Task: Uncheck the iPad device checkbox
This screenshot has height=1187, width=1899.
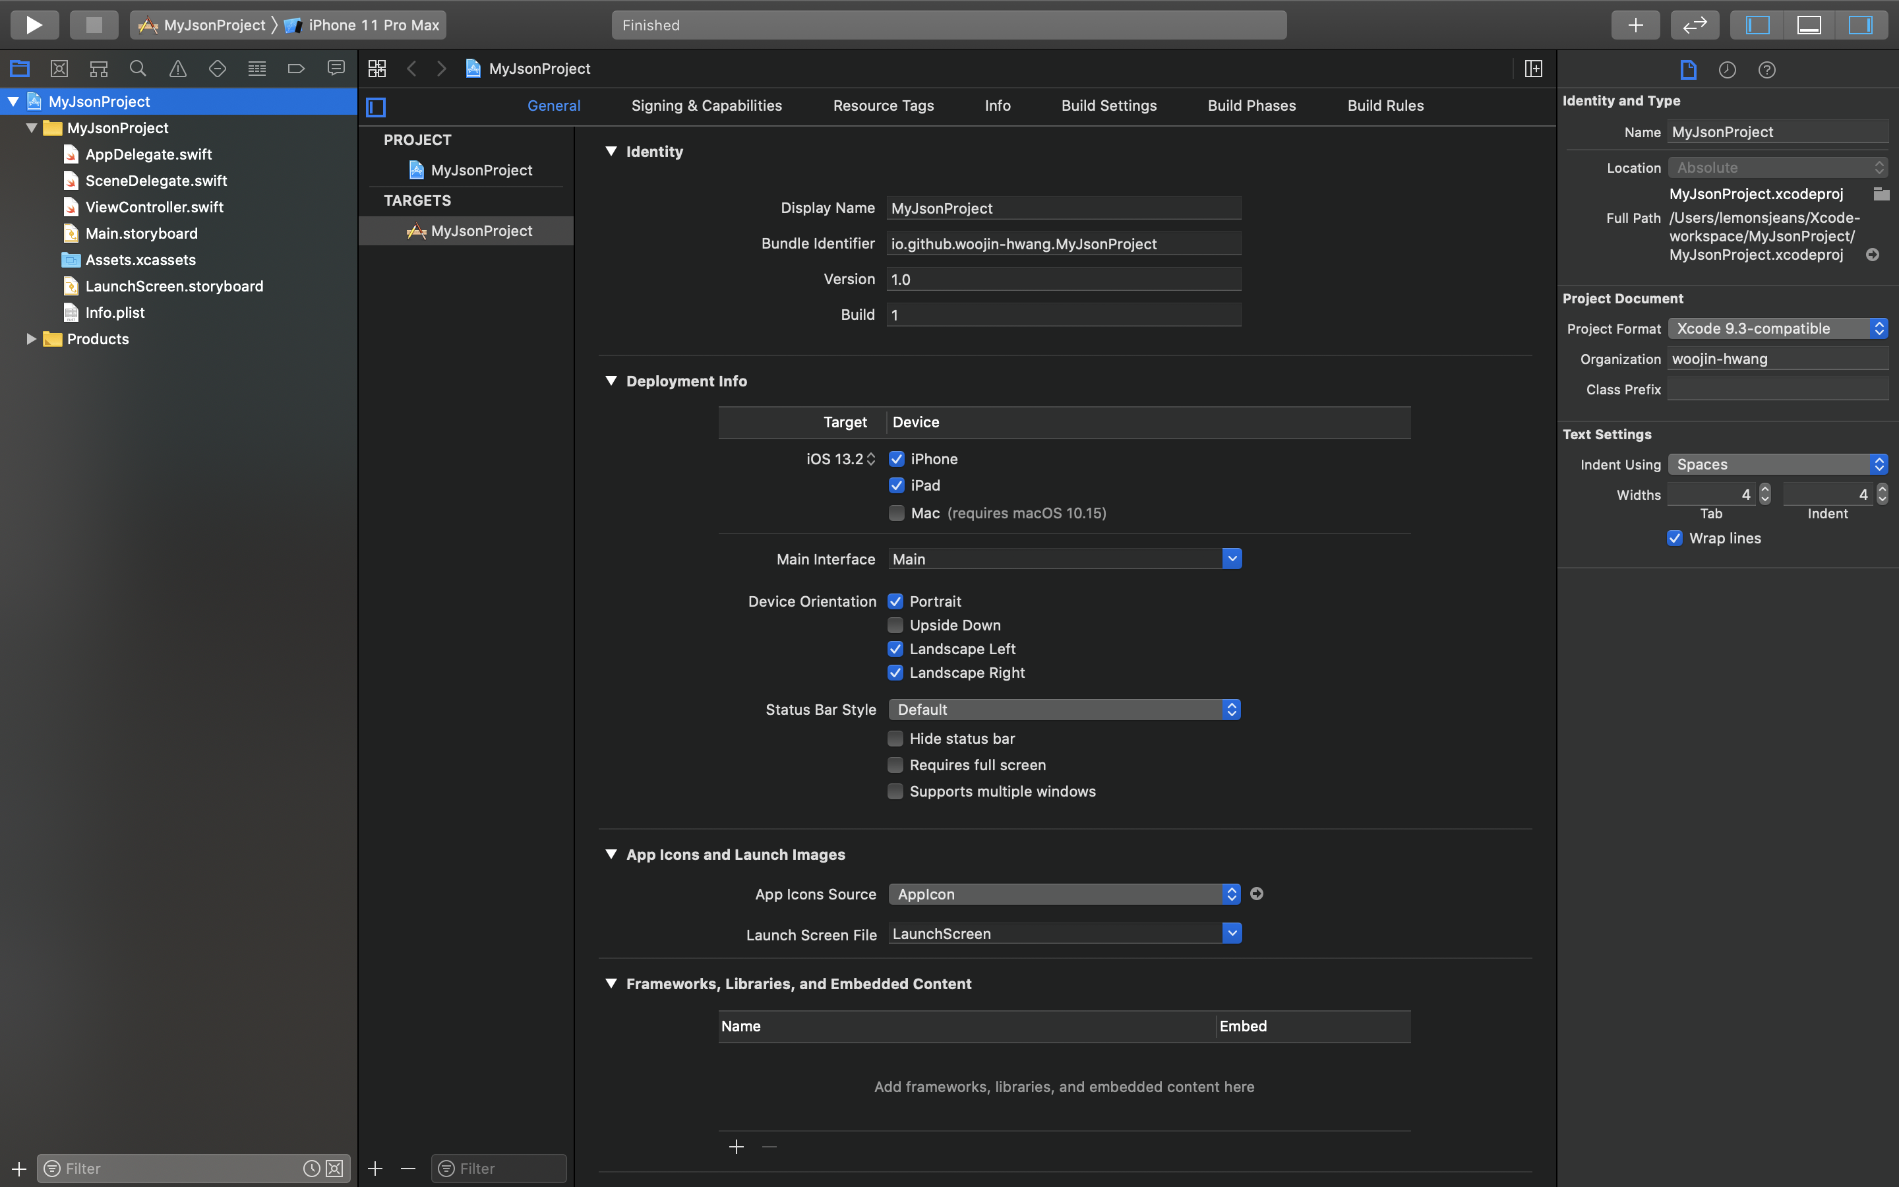Action: pyautogui.click(x=896, y=485)
